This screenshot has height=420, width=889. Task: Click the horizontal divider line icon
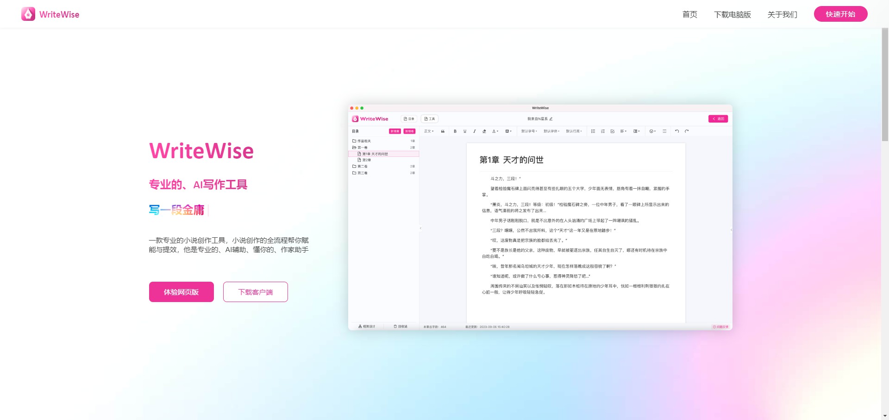(664, 131)
